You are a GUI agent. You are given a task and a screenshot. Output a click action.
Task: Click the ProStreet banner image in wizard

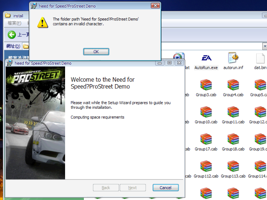tap(35, 123)
